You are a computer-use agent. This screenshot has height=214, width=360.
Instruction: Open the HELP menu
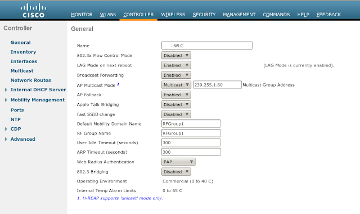(303, 15)
